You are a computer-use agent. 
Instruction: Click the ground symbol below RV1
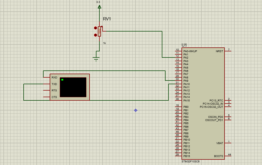pyautogui.click(x=96, y=59)
